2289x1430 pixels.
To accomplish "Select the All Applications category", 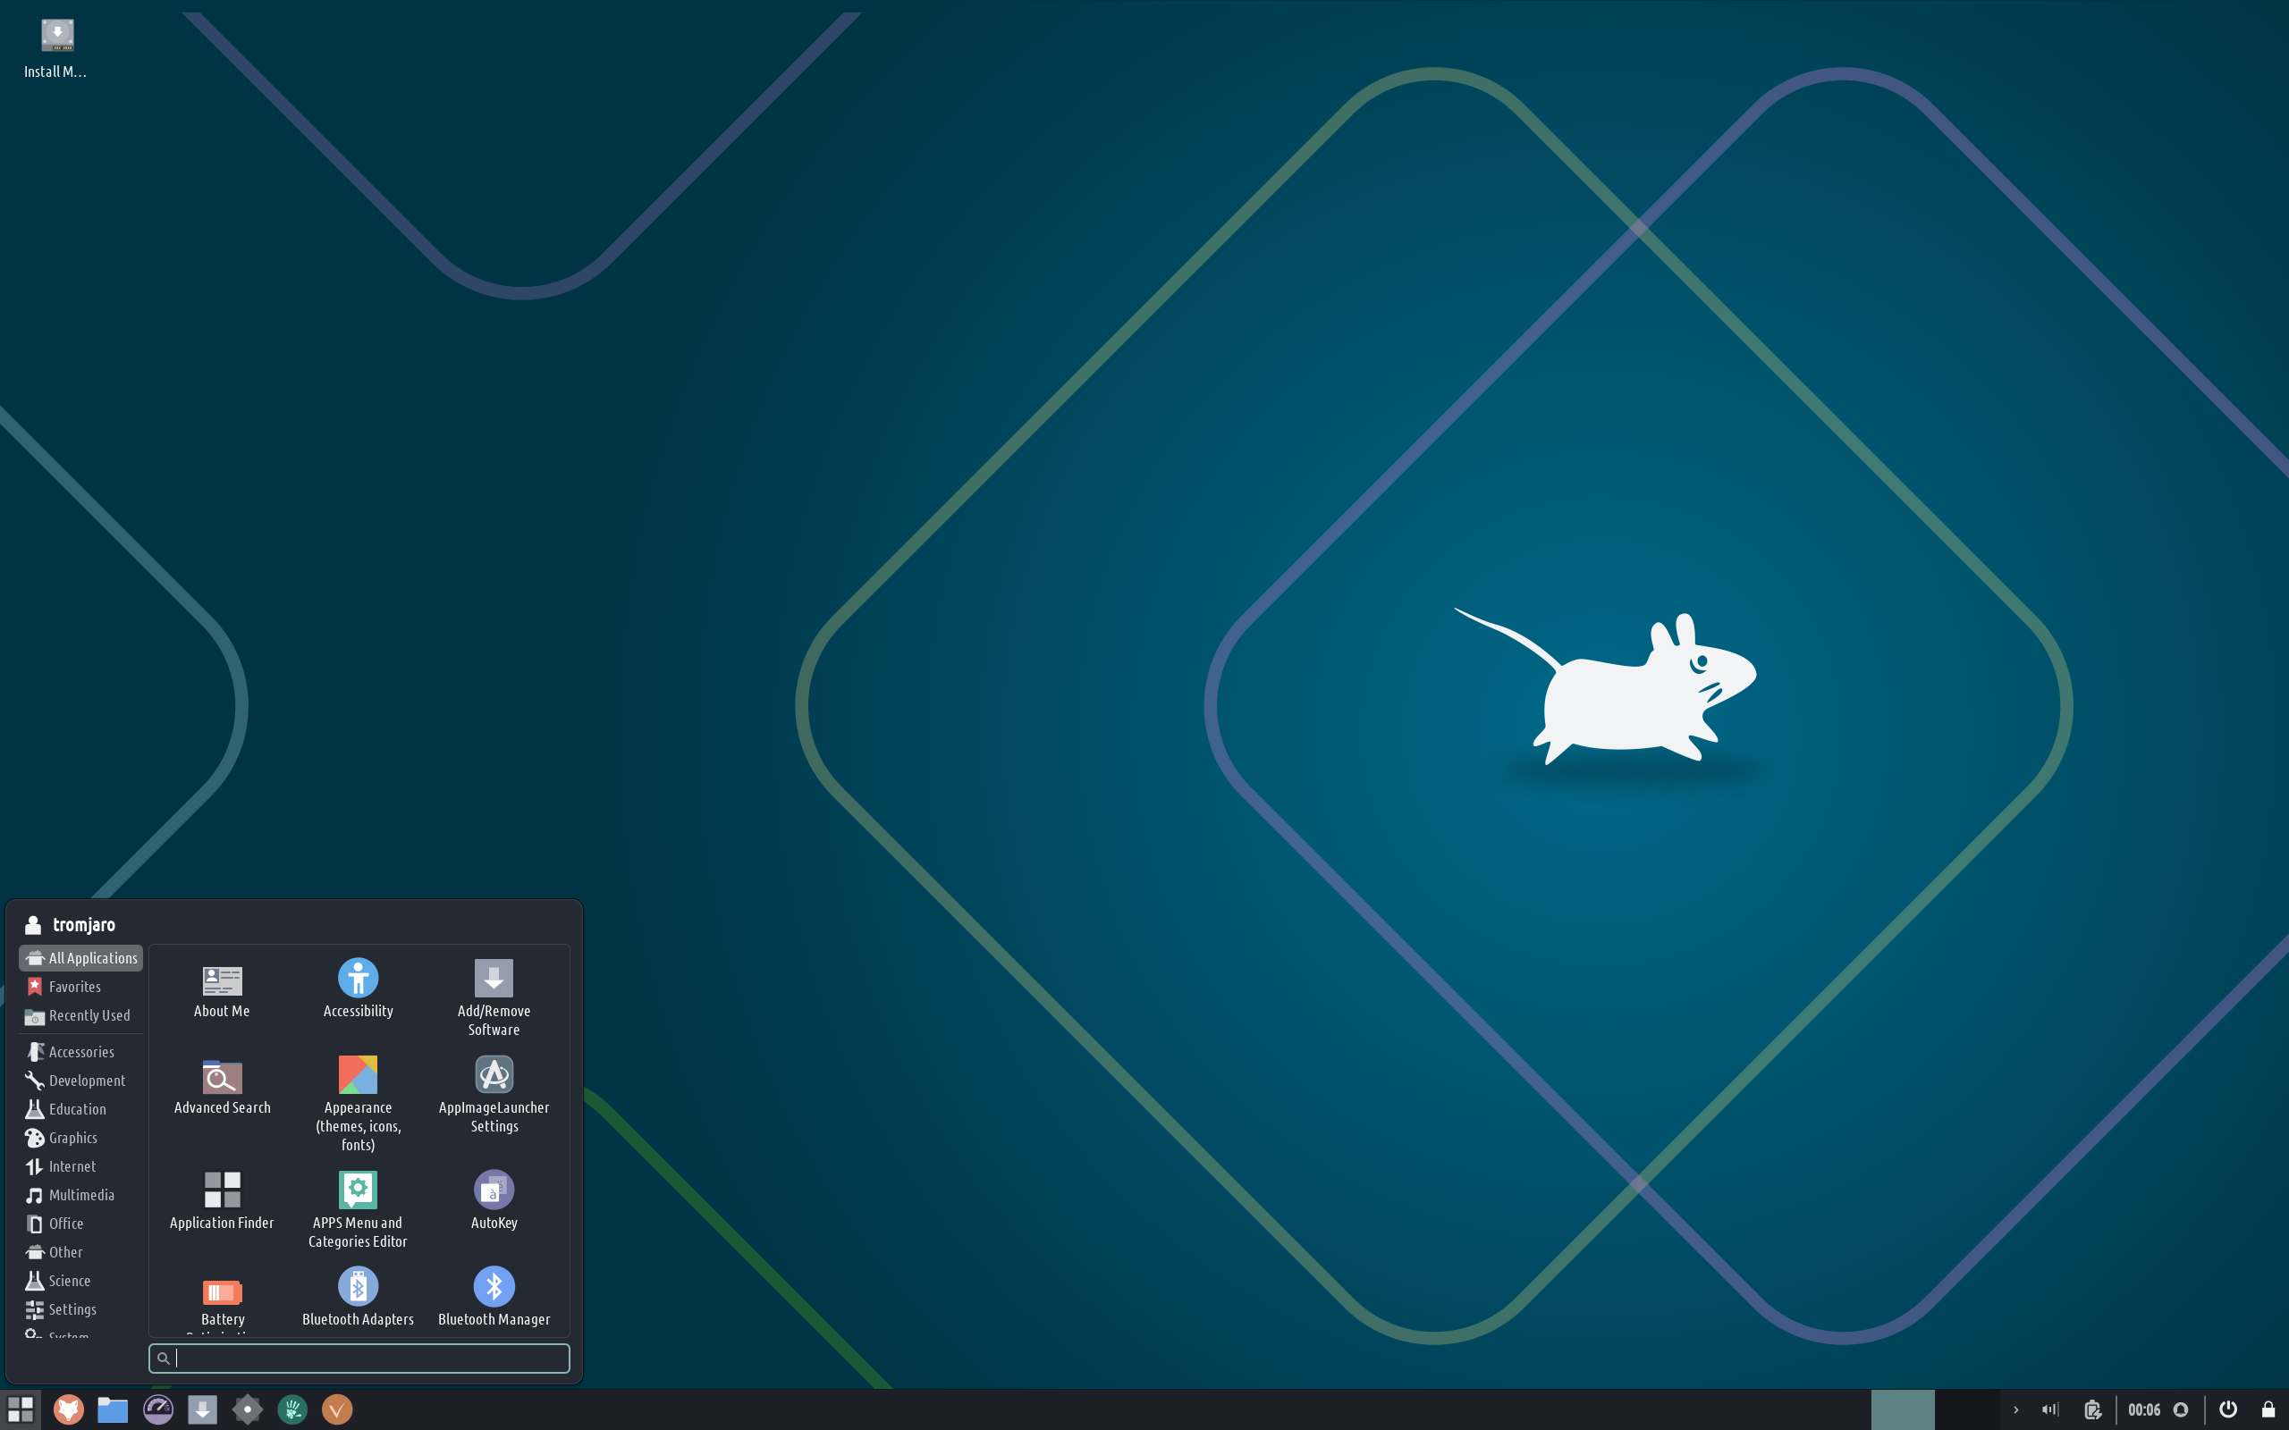I will (81, 958).
